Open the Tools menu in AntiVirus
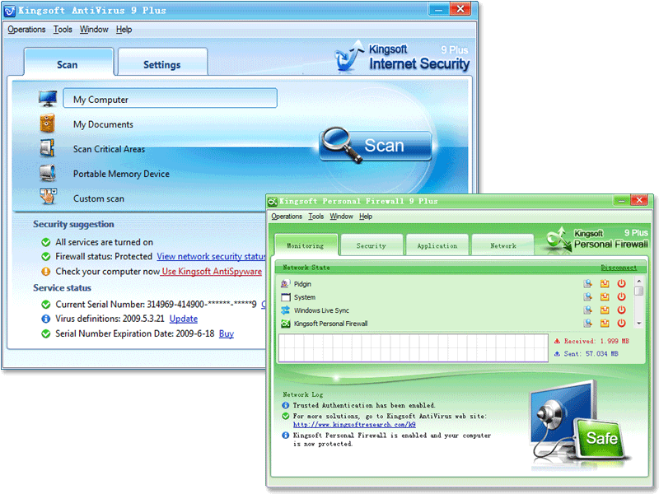The image size is (659, 494). 63,30
